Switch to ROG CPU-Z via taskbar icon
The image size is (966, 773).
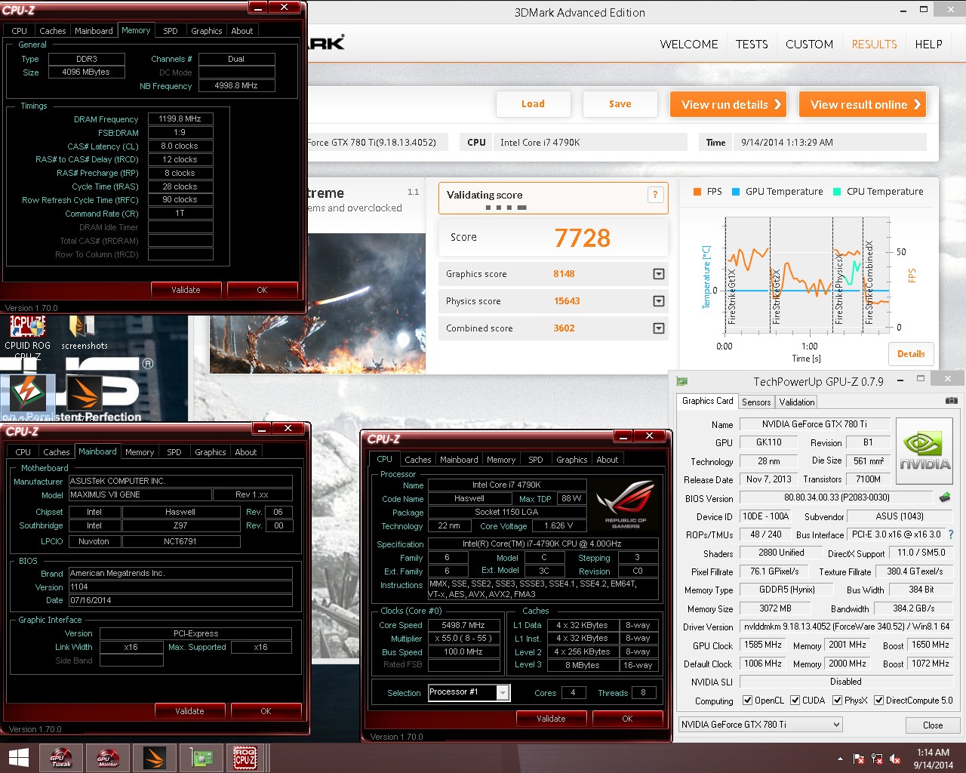tap(245, 757)
